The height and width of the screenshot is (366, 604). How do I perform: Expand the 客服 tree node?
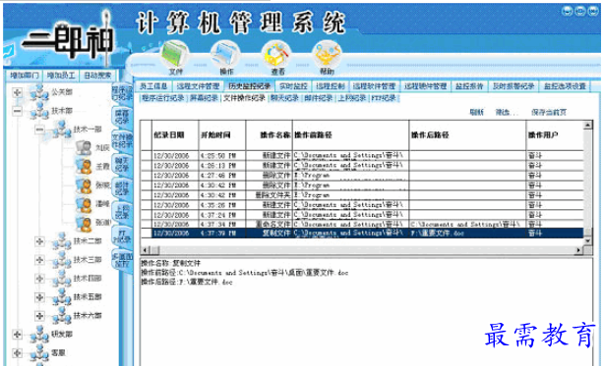17,352
